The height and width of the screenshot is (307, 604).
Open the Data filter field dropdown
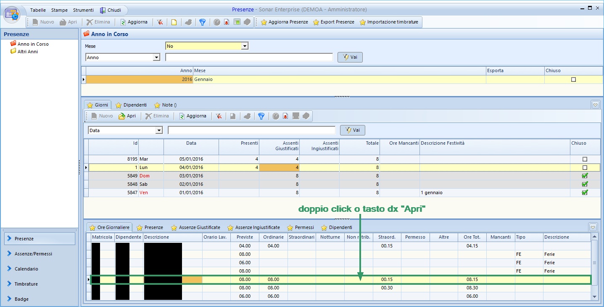[x=159, y=130]
